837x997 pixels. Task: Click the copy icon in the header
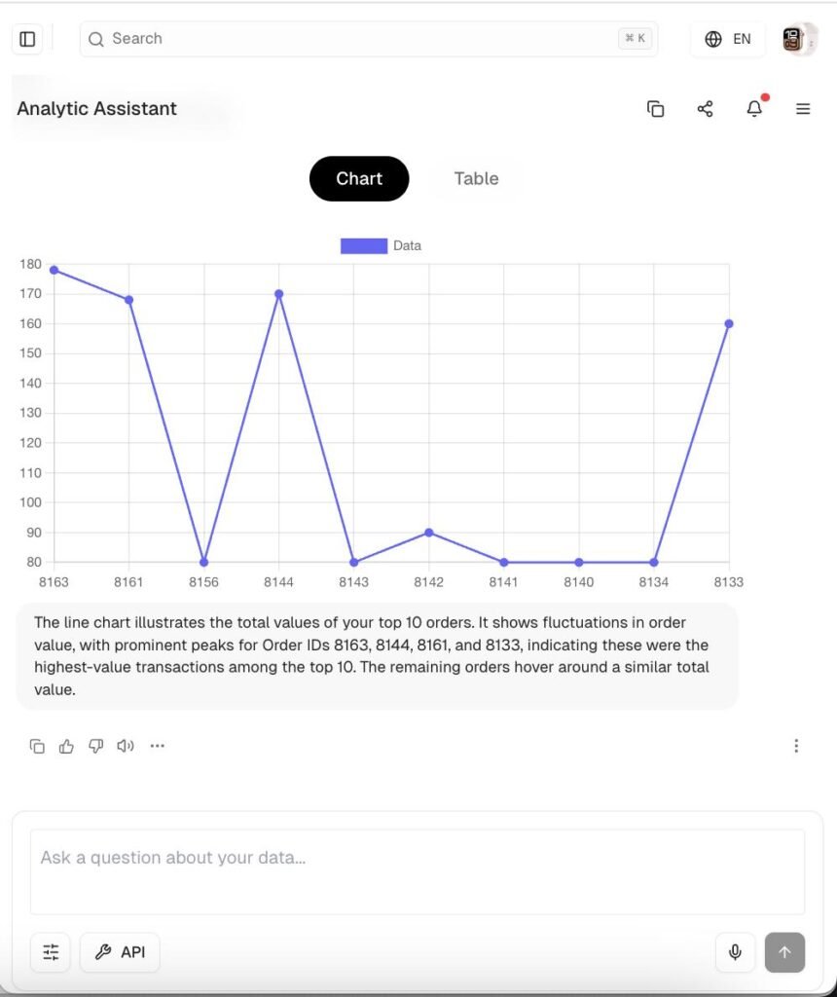(x=656, y=109)
